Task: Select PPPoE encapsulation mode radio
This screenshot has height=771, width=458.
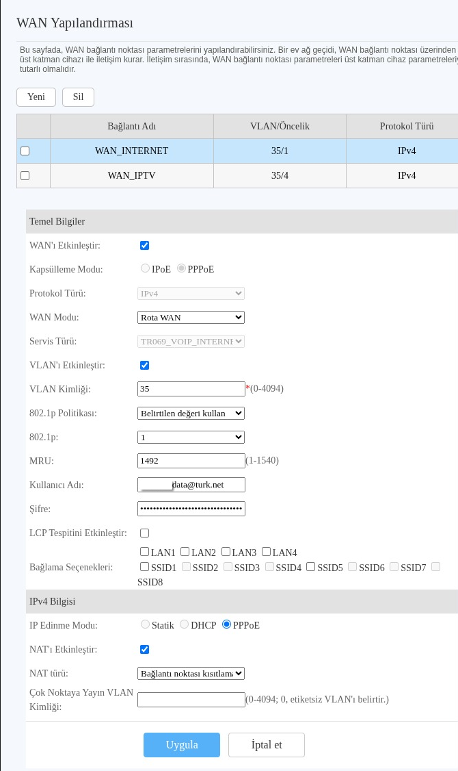Action: click(182, 268)
